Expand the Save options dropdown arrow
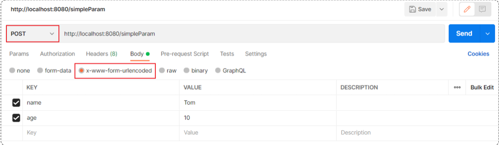 point(442,9)
